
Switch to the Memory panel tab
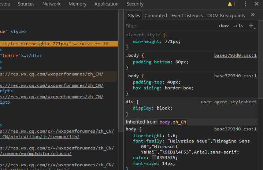78,4
